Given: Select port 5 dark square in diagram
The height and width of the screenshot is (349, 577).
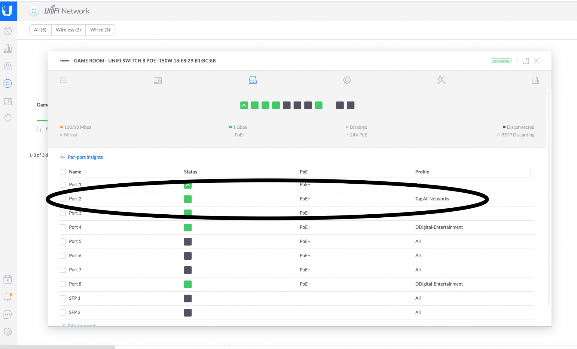Looking at the screenshot, I should [287, 105].
